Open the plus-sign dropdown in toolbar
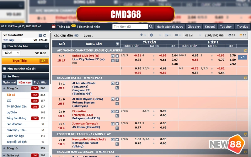Image resolution: width=251 pixels, height=157 pixels. [x=143, y=35]
